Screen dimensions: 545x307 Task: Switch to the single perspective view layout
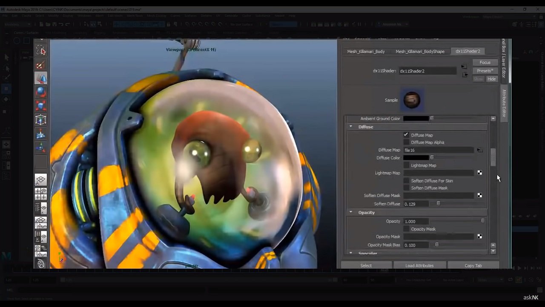click(x=41, y=180)
